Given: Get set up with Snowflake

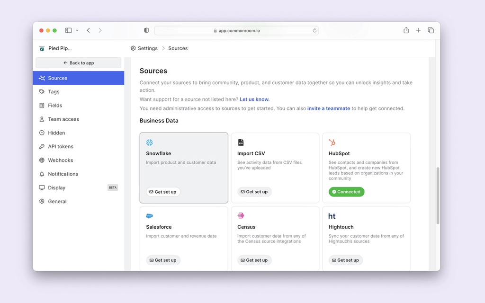Looking at the screenshot, I should [x=163, y=192].
